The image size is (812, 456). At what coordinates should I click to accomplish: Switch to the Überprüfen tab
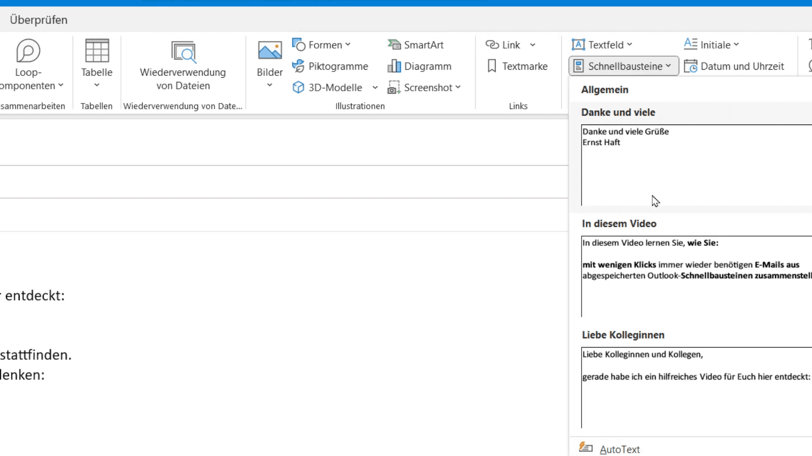click(38, 19)
